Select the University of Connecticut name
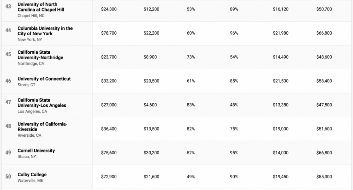 pyautogui.click(x=44, y=79)
